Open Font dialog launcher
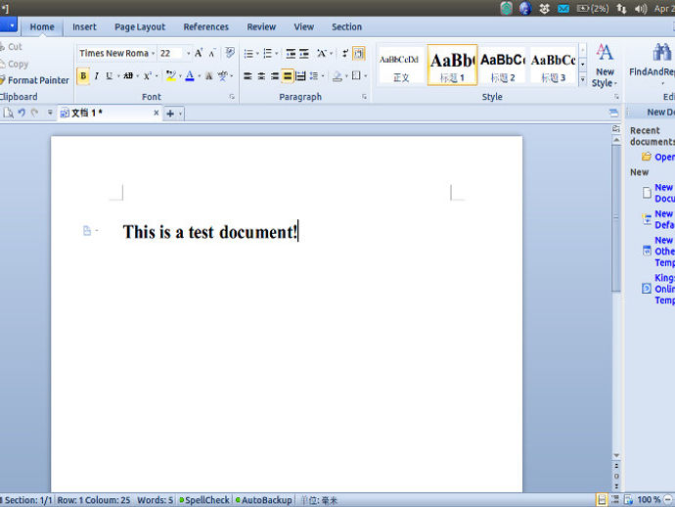The image size is (675, 507). tap(232, 97)
